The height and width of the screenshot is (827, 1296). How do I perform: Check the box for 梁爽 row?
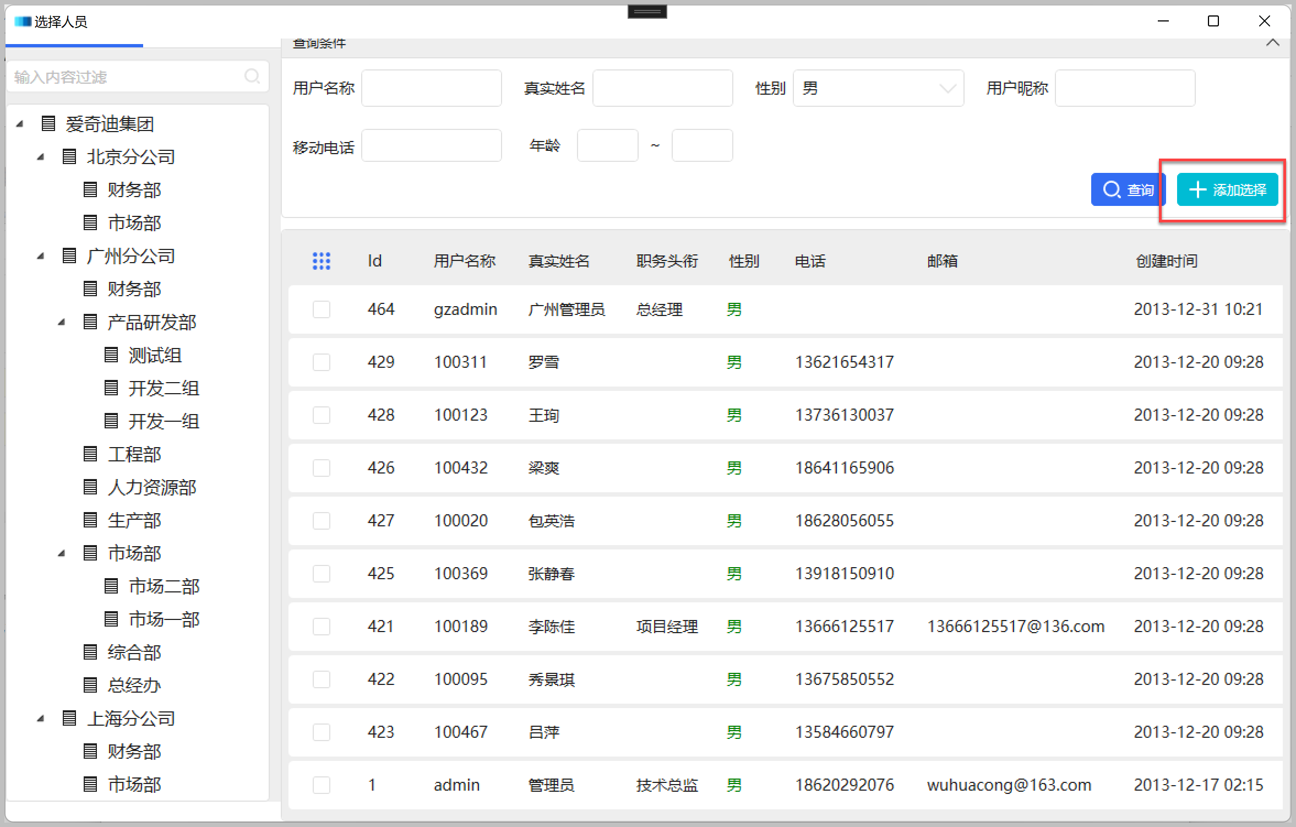tap(322, 468)
